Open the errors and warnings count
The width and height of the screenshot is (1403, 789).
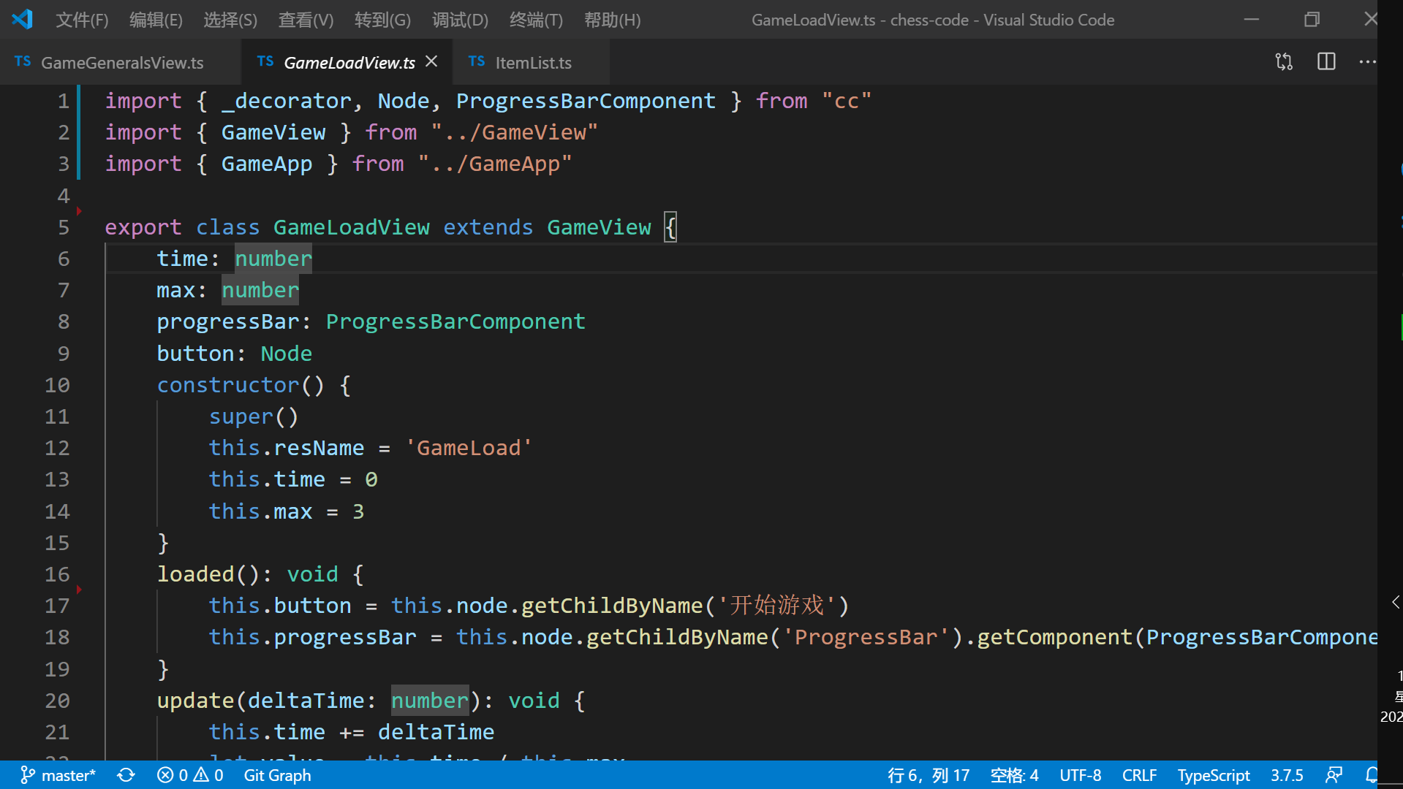click(x=189, y=775)
